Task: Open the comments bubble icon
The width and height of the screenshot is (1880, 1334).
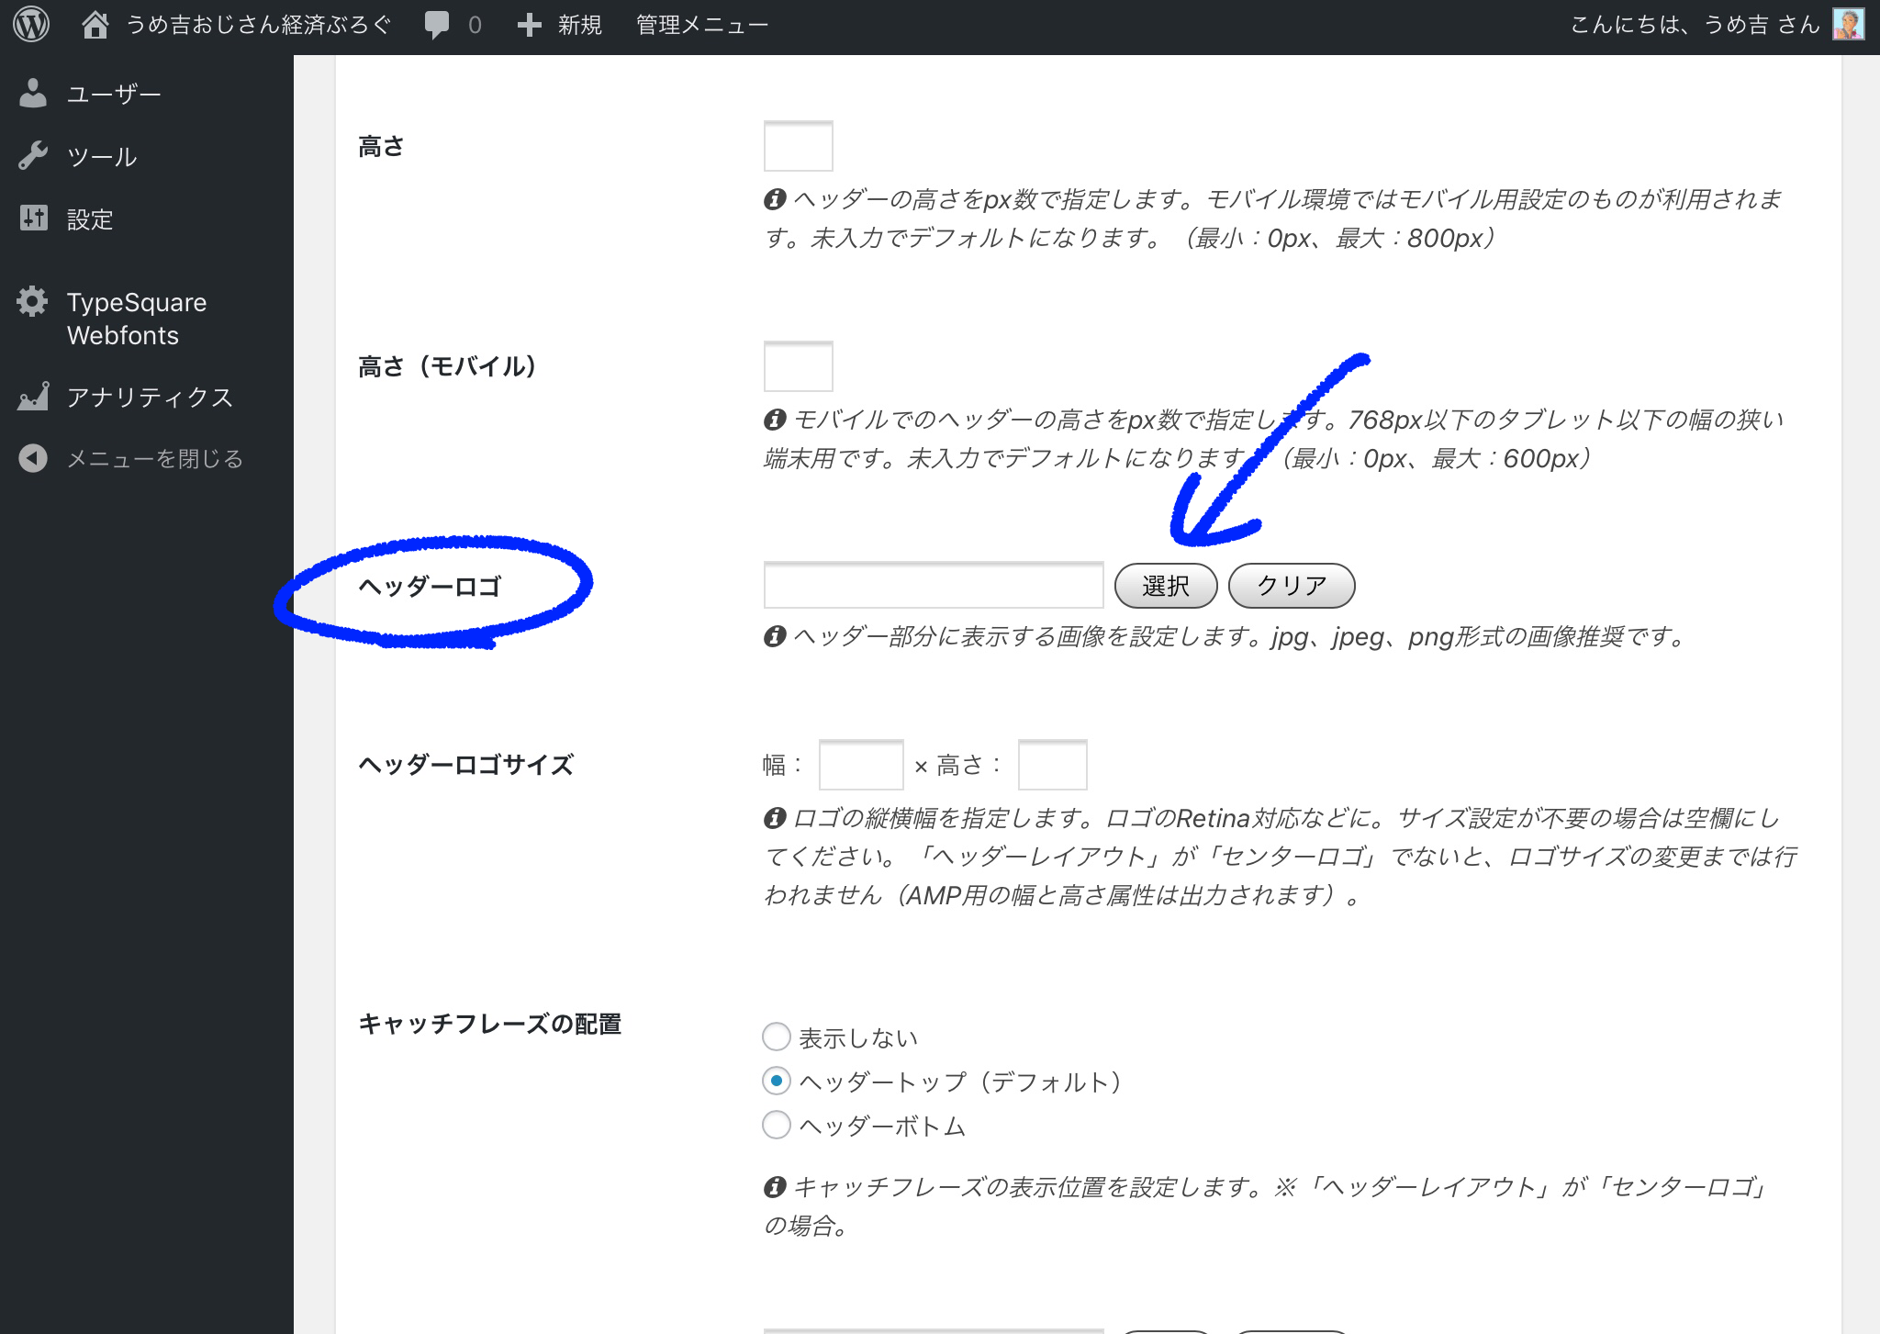Action: (437, 25)
